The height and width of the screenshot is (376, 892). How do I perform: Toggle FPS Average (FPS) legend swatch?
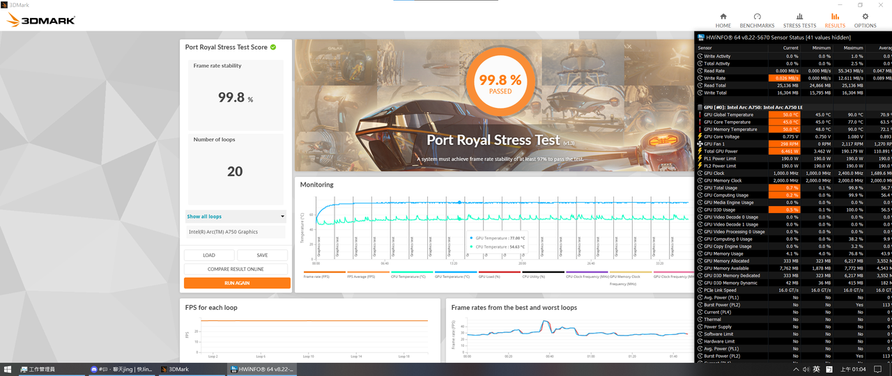(x=368, y=272)
